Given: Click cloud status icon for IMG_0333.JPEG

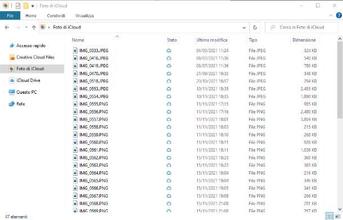Looking at the screenshot, I should click(x=169, y=51).
